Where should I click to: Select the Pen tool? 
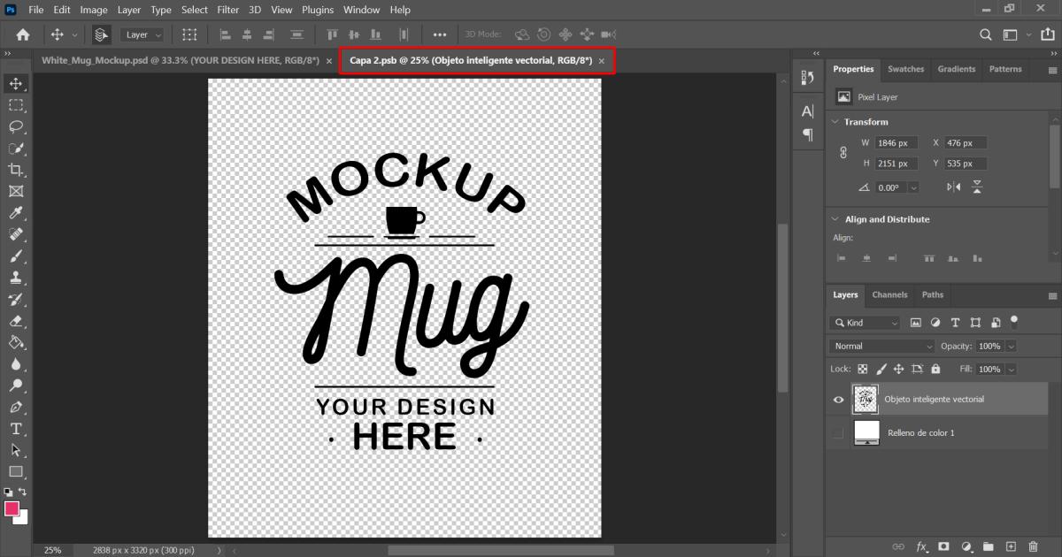click(x=15, y=407)
